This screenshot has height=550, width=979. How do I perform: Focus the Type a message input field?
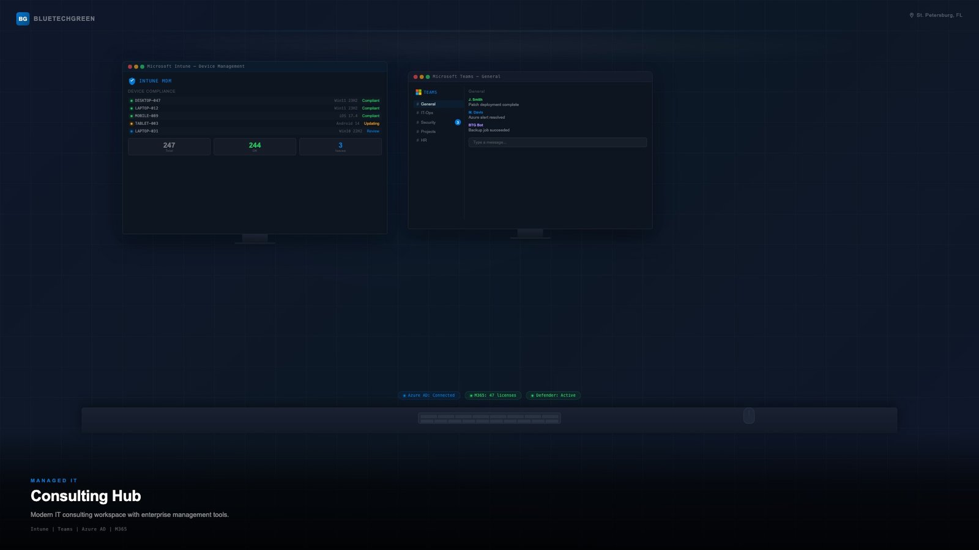coord(557,142)
